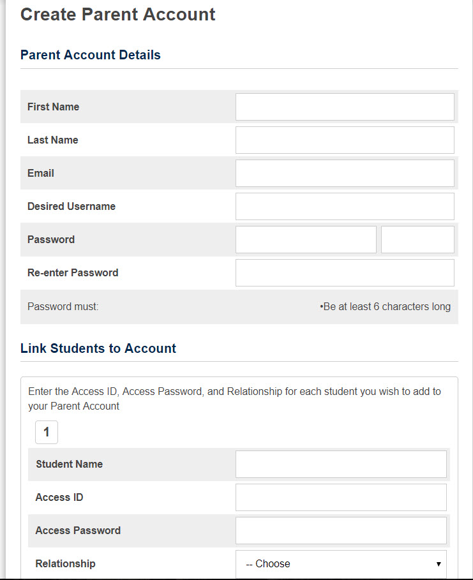Click the "Access ID" label text

coord(59,498)
